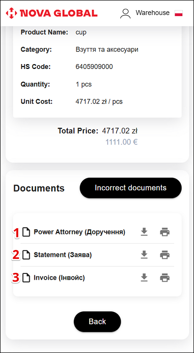194x353 pixels.
Task: Open Statement (Заява) document entry
Action: (63, 255)
